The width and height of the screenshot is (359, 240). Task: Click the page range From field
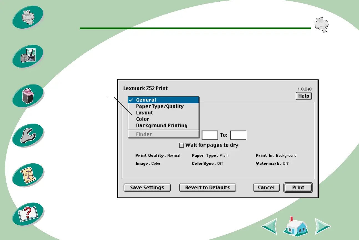click(210, 135)
